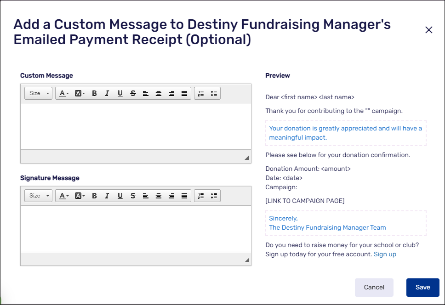Insert bulleted list in Signature Message editor

214,196
